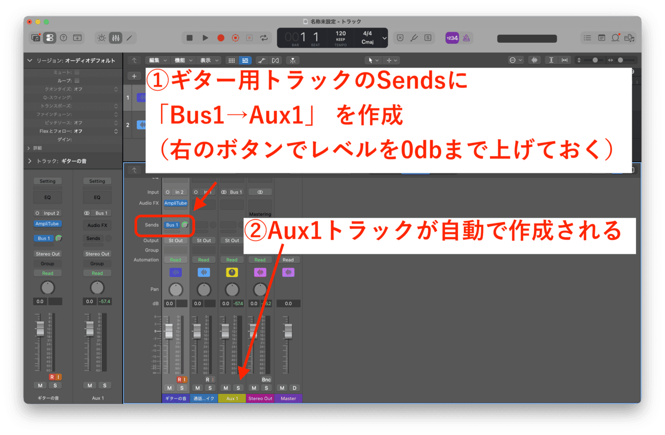
Task: Toggle Flex view hourglass button
Action: tap(275, 60)
